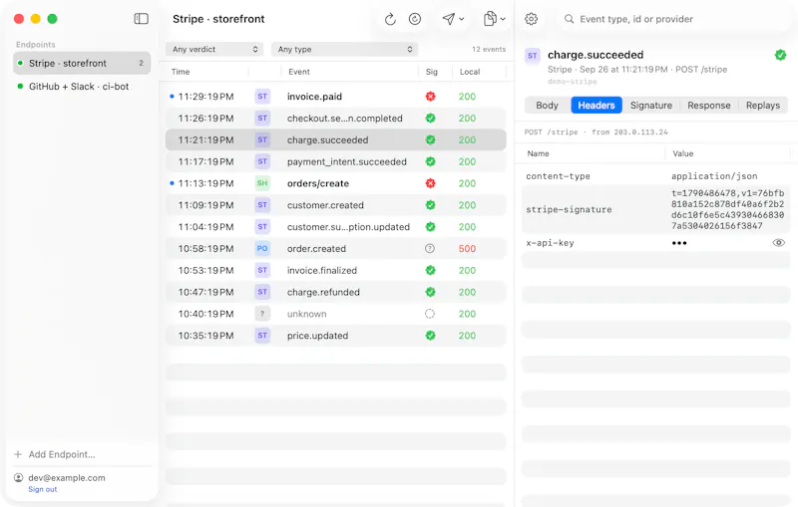
Task: Select Stripe · storefront endpoint
Action: (82, 63)
